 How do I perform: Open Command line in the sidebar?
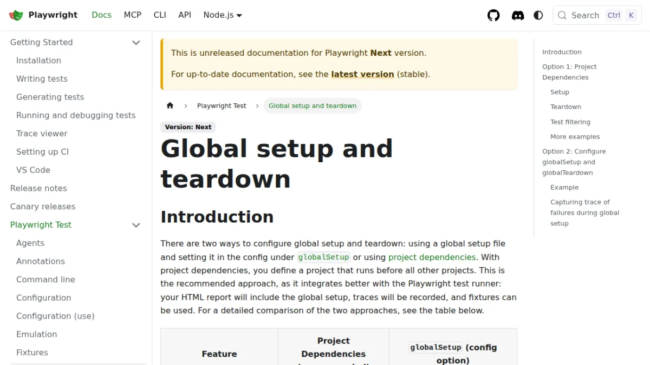(x=45, y=280)
